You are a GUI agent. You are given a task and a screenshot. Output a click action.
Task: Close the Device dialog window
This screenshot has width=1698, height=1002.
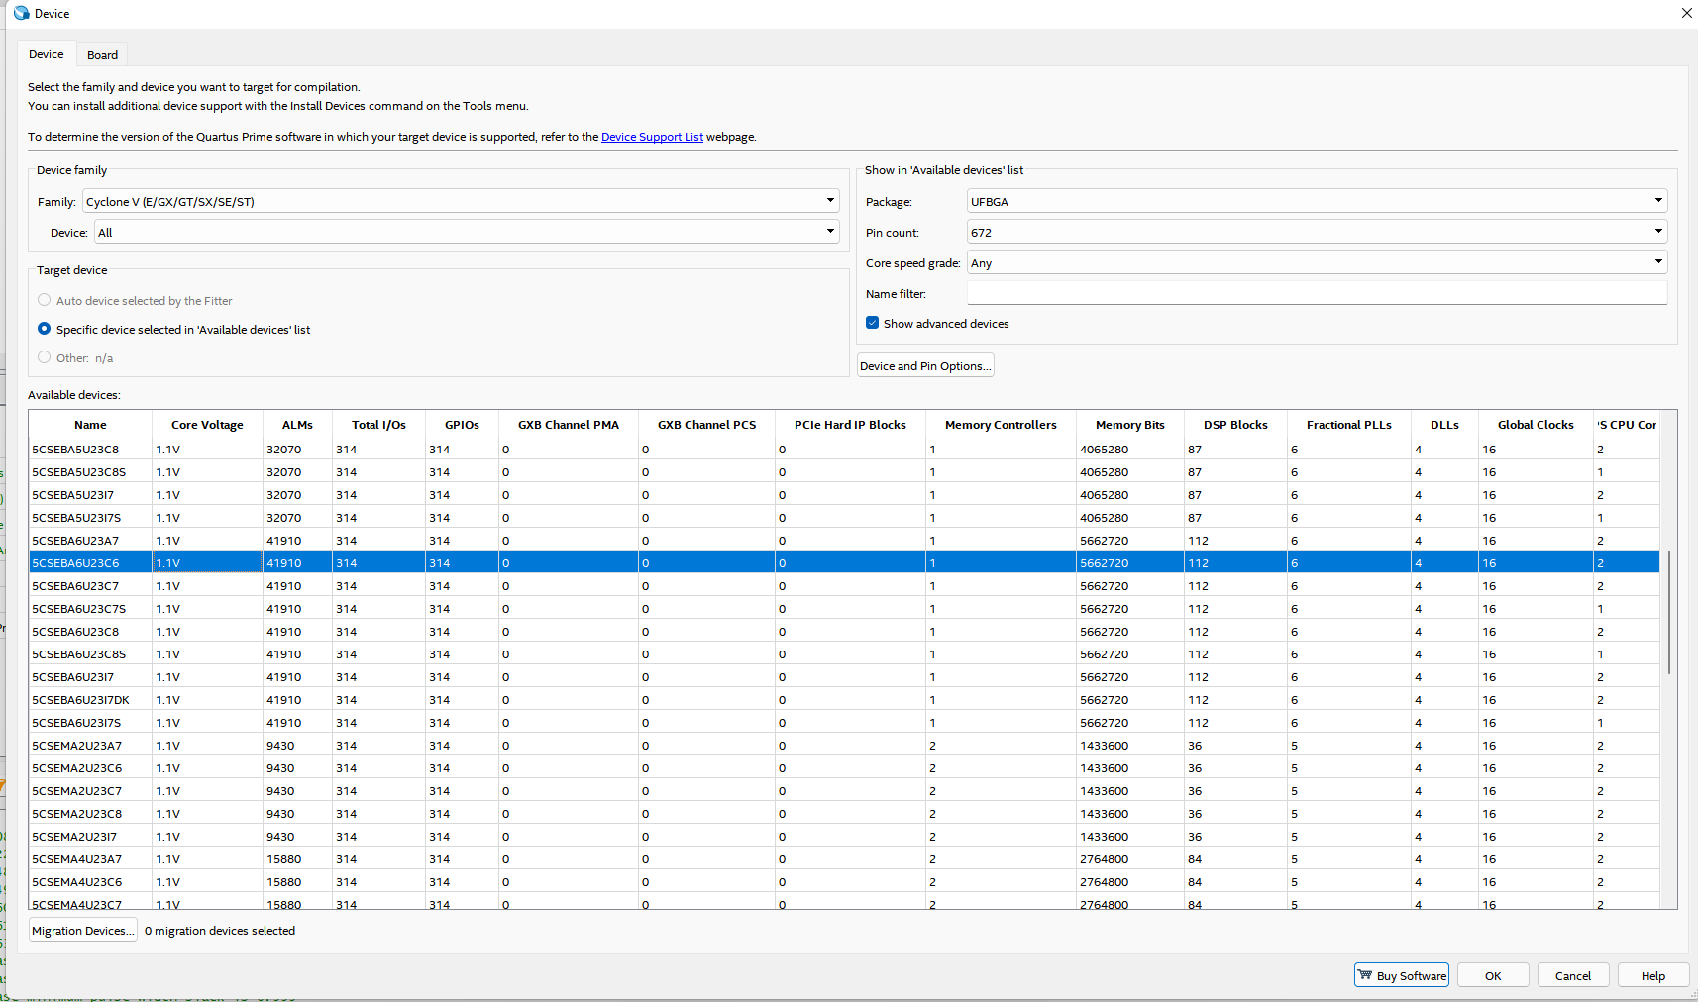[x=1686, y=13]
